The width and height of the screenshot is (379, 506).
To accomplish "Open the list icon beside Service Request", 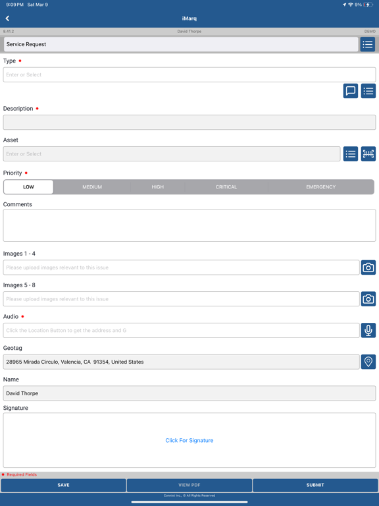I will [368, 44].
